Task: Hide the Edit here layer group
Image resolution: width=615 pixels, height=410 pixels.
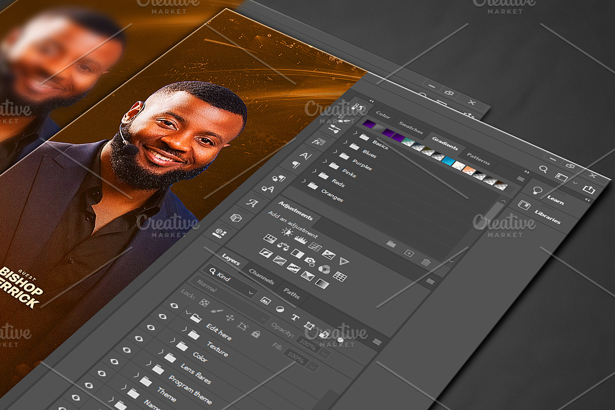Action: pos(174,305)
